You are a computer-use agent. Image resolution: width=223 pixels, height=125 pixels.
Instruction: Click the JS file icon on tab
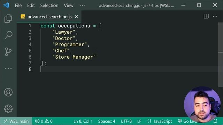coord(23,17)
